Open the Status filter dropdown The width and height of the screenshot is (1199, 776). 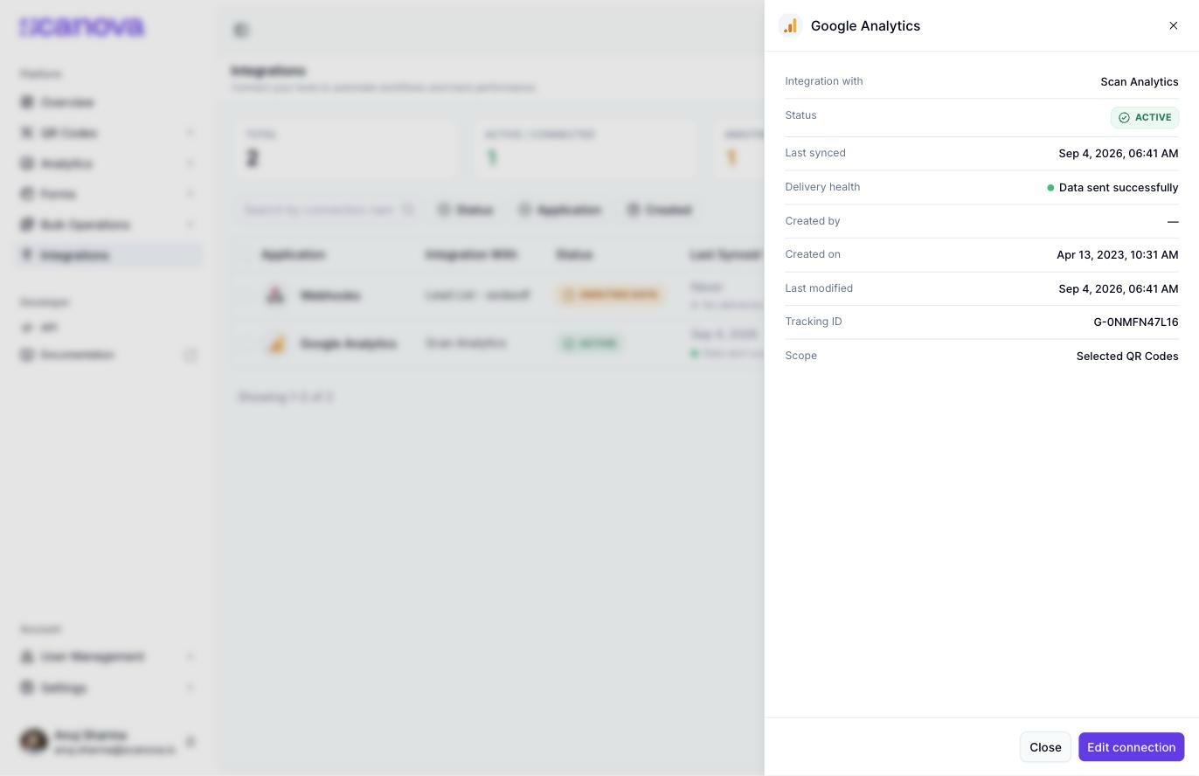[466, 210]
